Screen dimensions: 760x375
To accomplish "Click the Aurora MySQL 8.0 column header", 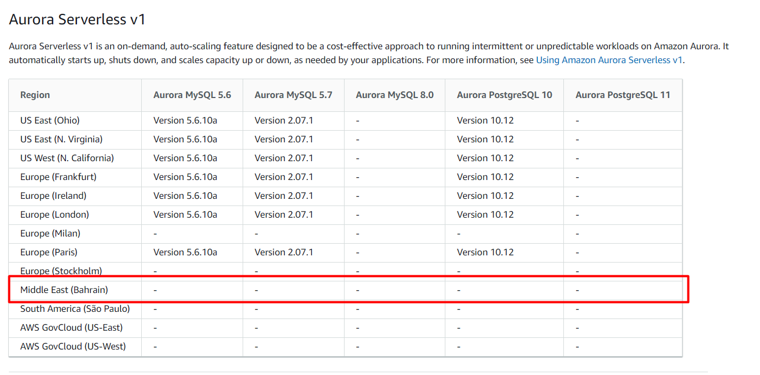I will point(394,95).
